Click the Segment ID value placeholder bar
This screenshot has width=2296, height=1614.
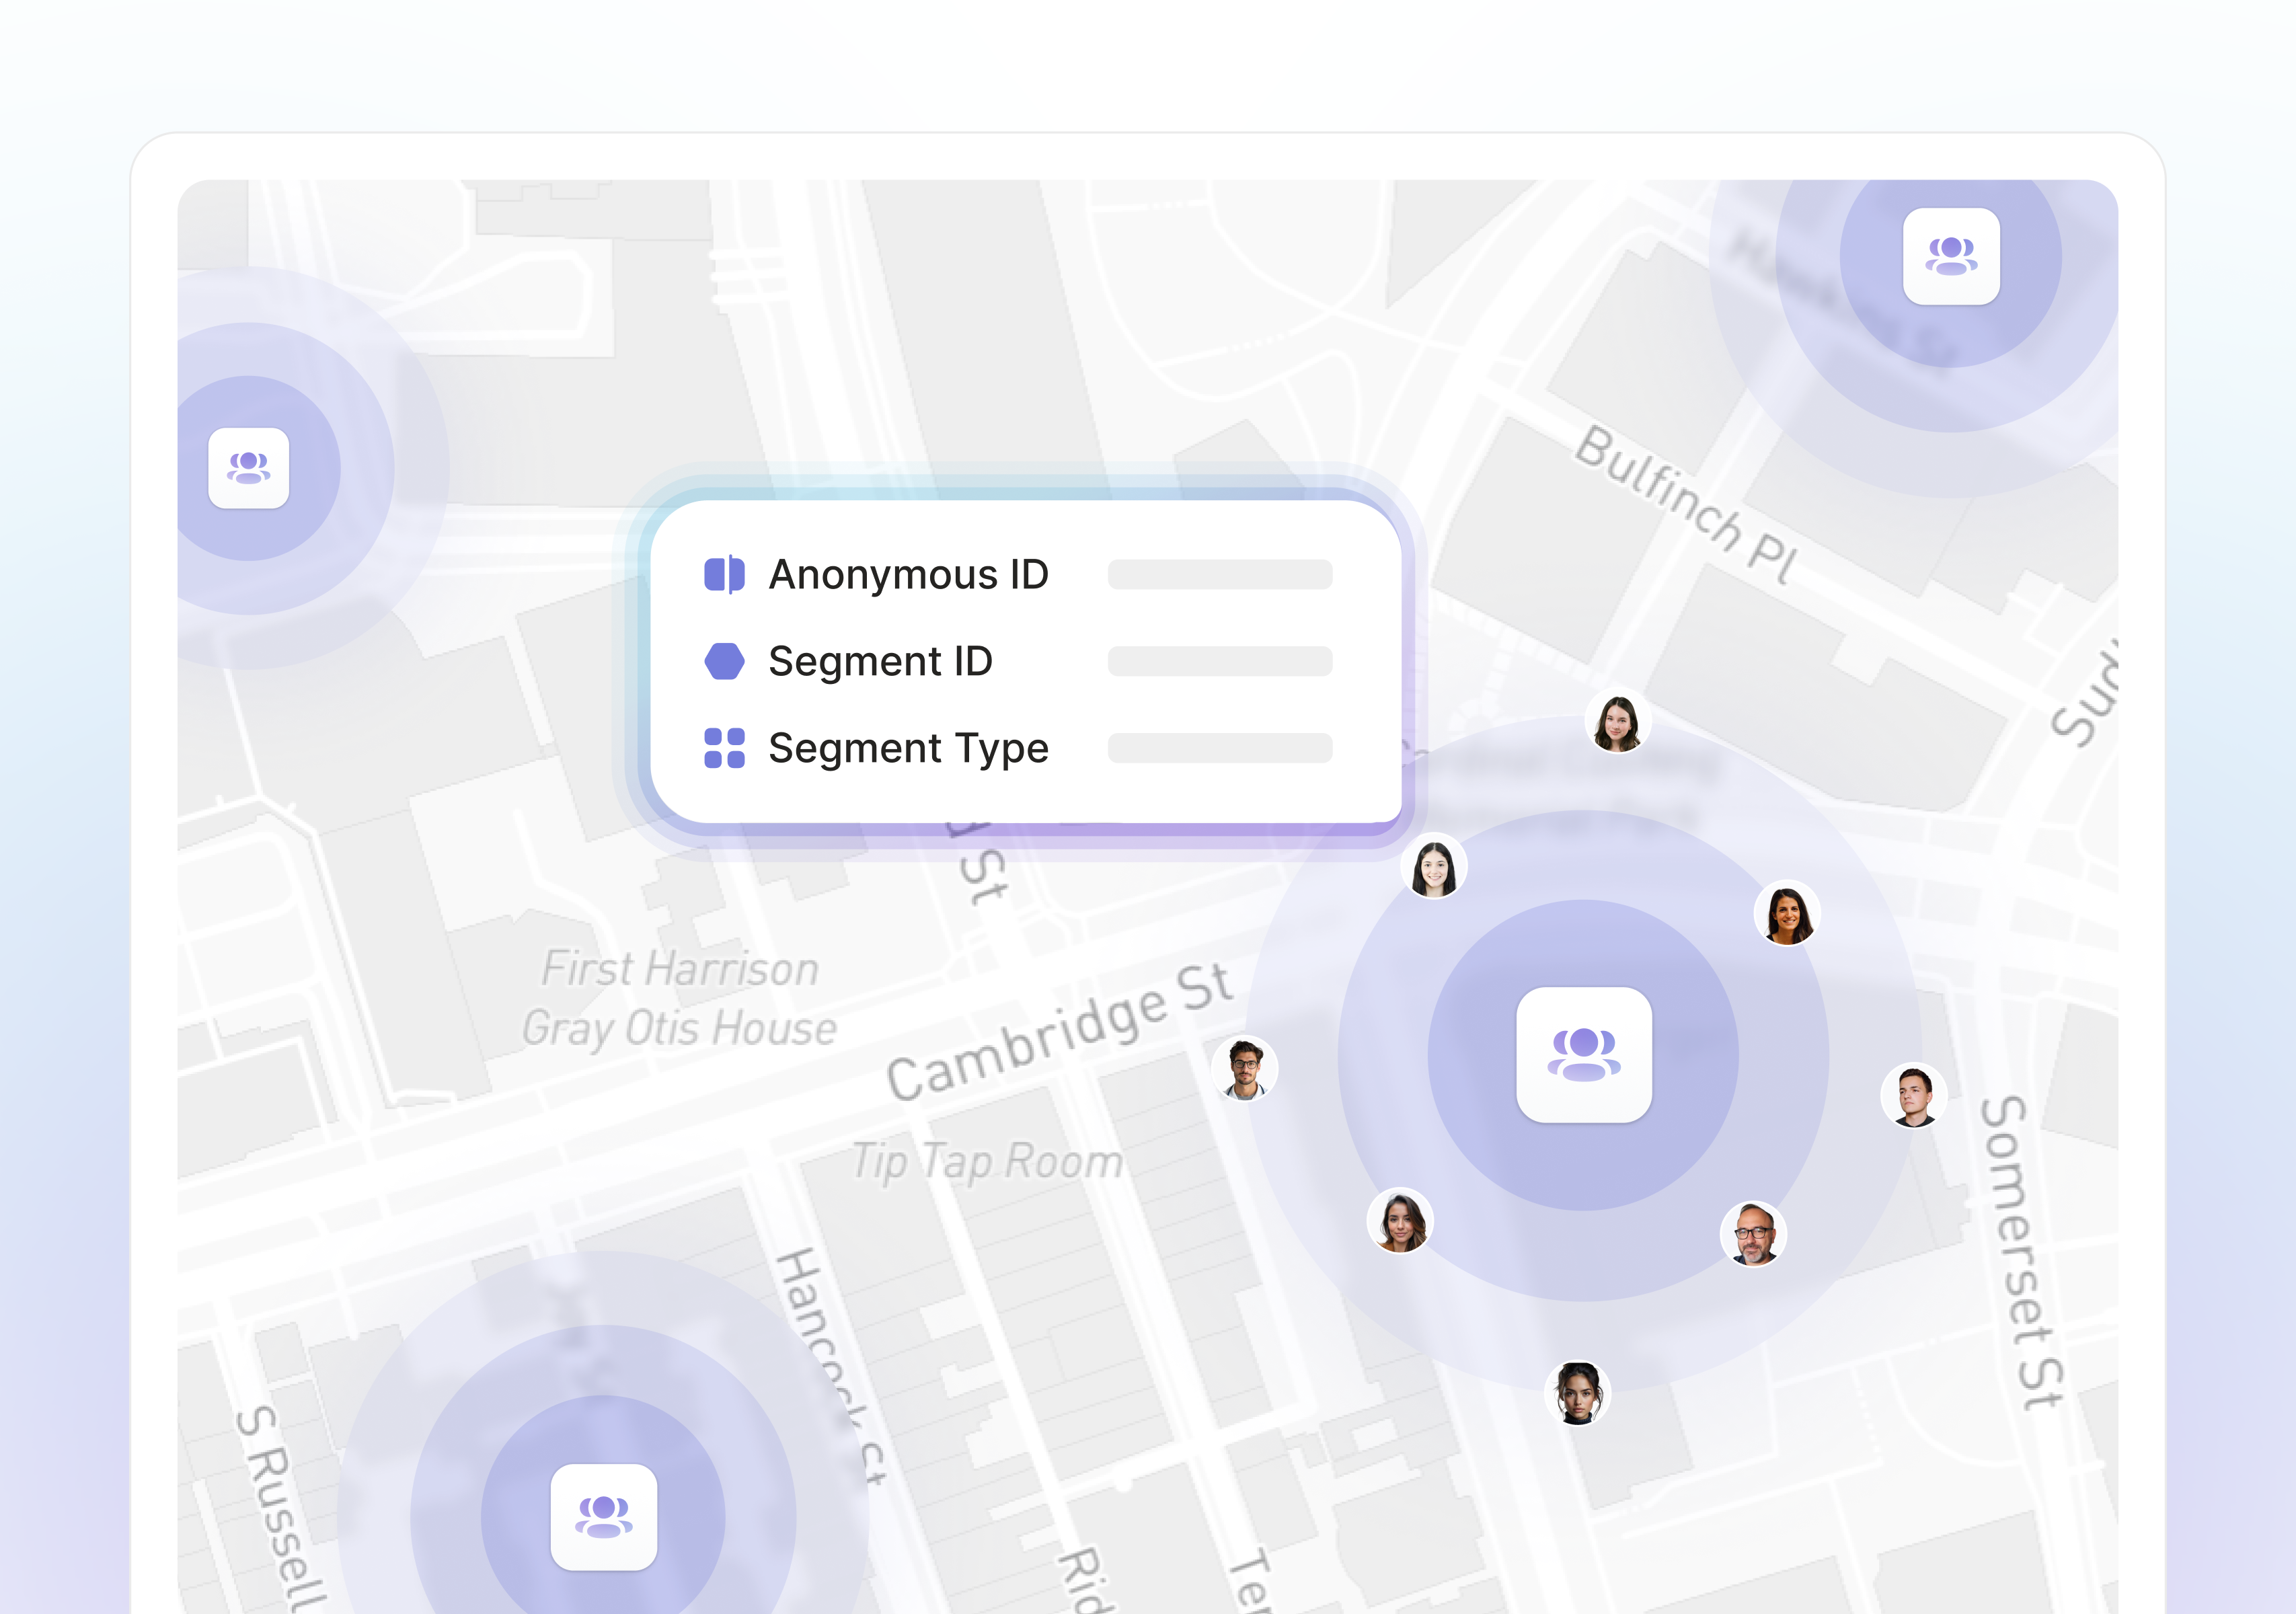[1219, 661]
